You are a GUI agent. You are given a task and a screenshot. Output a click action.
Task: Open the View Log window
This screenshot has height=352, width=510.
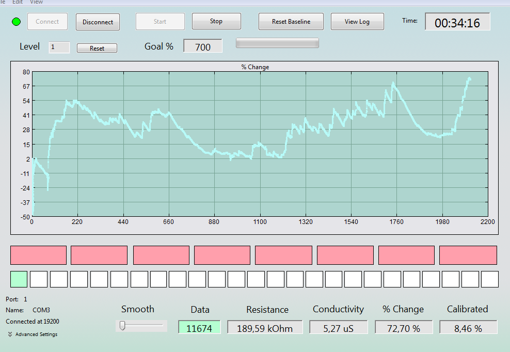coord(357,22)
